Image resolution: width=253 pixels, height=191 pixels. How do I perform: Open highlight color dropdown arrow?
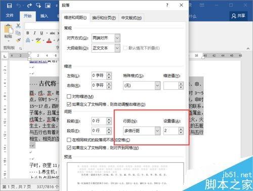pos(44,41)
